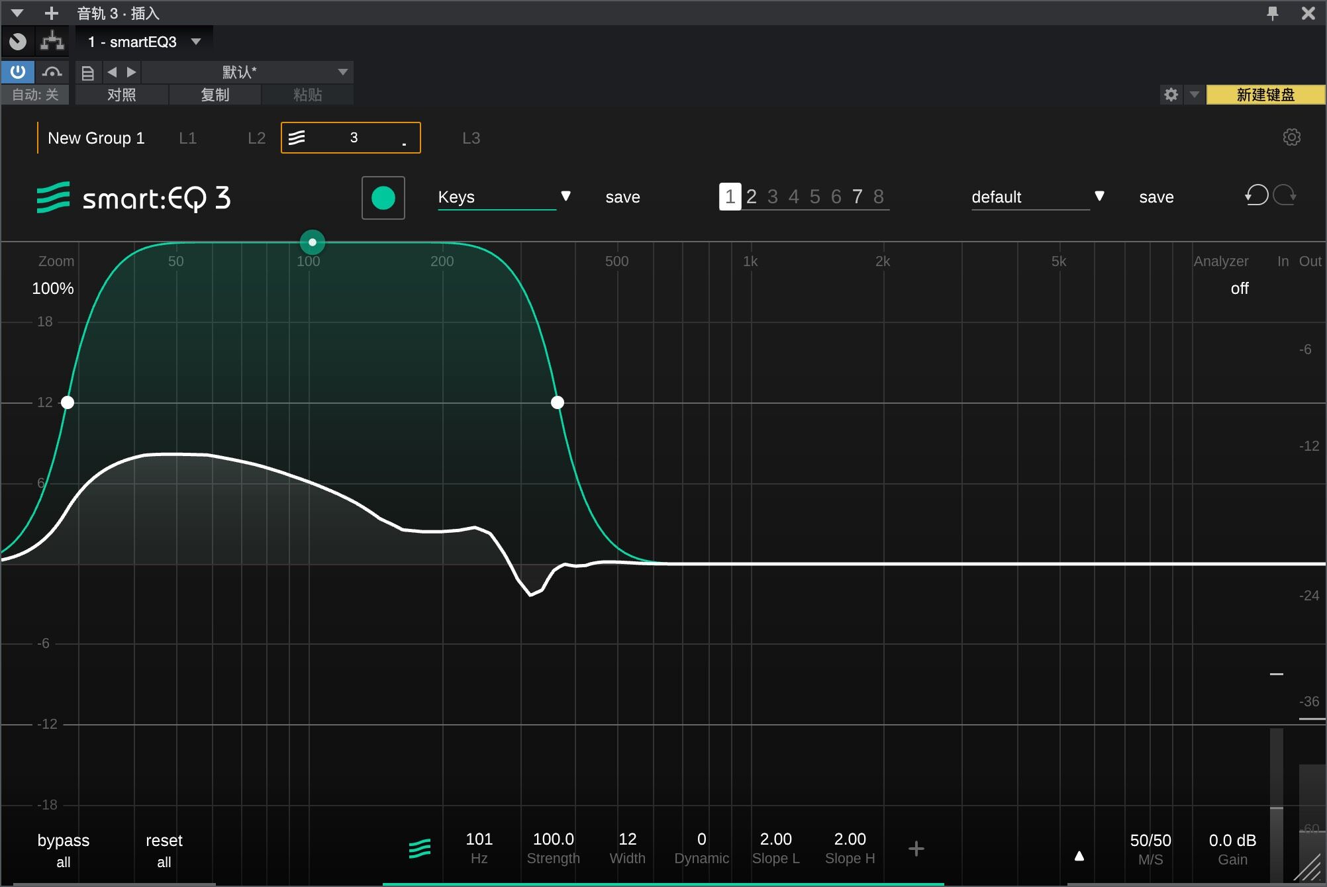Click the redo arrow icon top right
Screen dimensions: 1327x887
point(1284,196)
